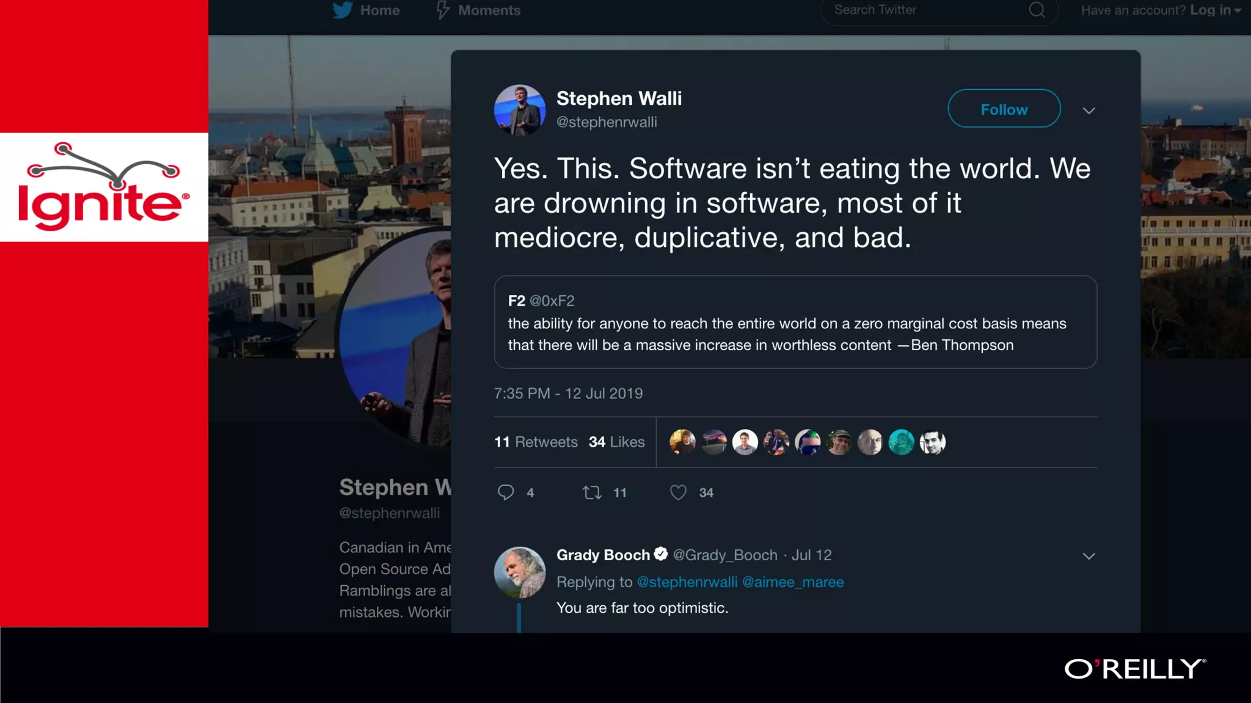1251x703 pixels.
Task: Follow Stephen Walli
Action: point(1004,109)
